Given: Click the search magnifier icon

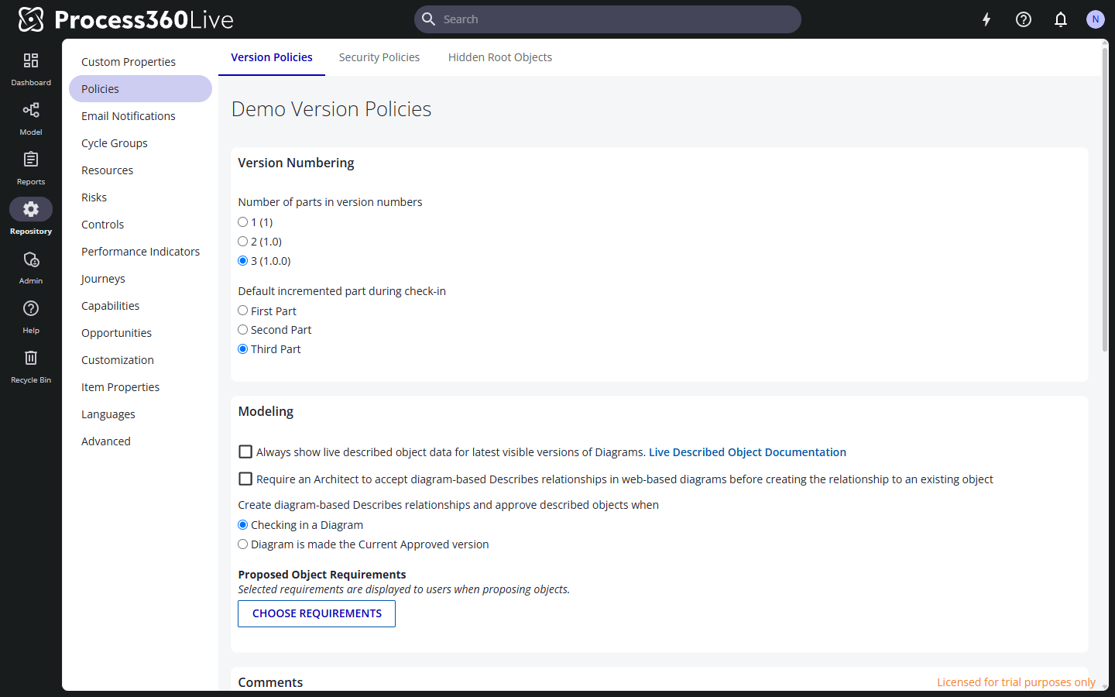Looking at the screenshot, I should [x=428, y=19].
